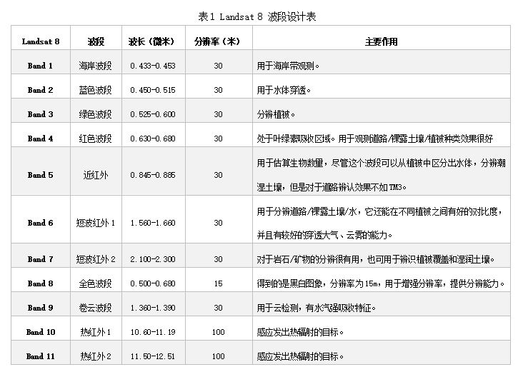Click the 'Band 5' row label

click(x=40, y=175)
